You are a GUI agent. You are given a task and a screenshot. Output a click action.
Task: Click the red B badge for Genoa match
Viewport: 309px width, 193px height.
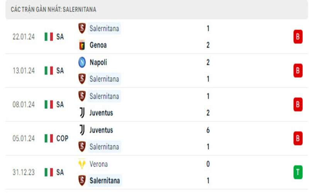tap(298, 37)
